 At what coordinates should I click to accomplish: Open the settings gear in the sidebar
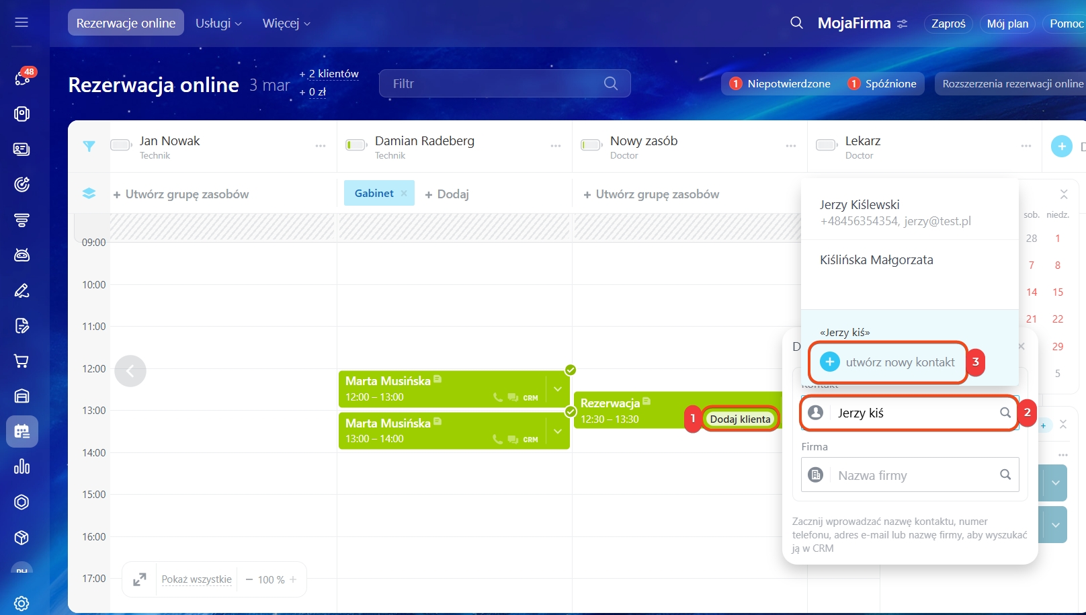click(x=22, y=603)
